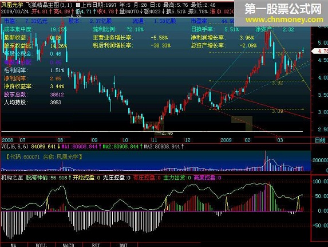Click the 股海神偷:56.918 readout
328x247 pixels.
[49, 178]
